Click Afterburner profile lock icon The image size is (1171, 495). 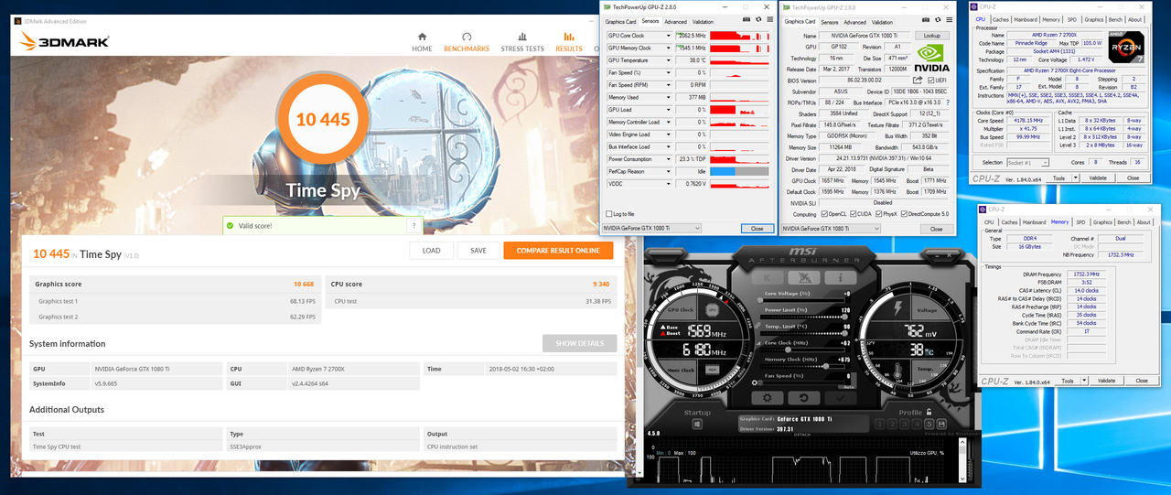point(929,412)
